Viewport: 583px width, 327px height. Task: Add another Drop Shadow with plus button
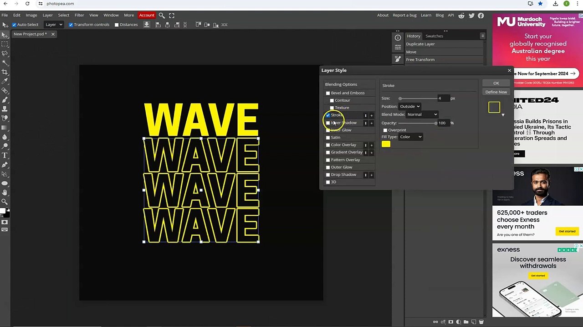(x=371, y=175)
